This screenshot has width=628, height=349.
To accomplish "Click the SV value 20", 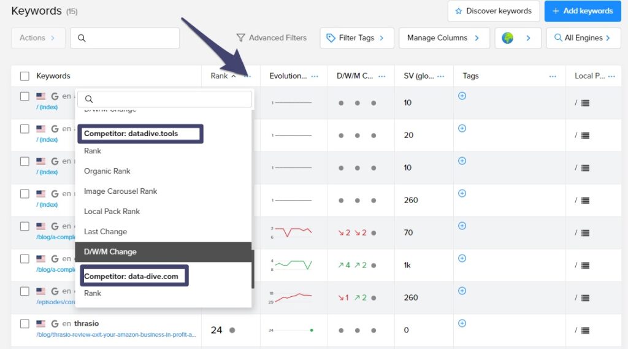I will (408, 135).
